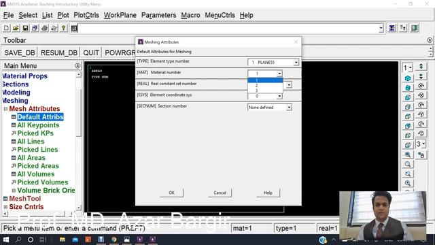This screenshot has width=435, height=245.
Task: Click the printer image capture icon
Action: 44,28
